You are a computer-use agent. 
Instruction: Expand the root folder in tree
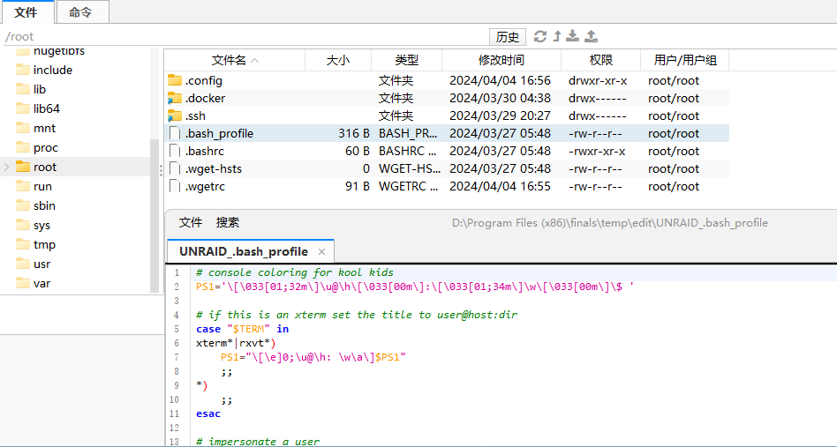tap(7, 167)
